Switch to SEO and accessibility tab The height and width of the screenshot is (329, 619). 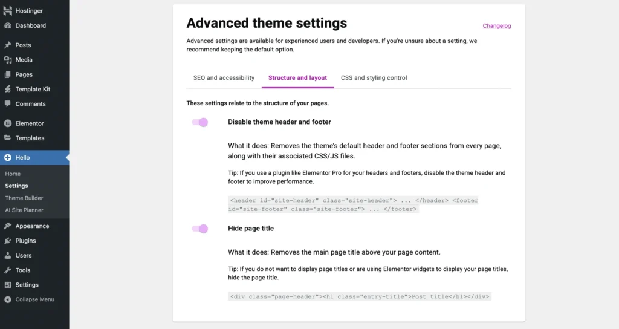click(224, 78)
